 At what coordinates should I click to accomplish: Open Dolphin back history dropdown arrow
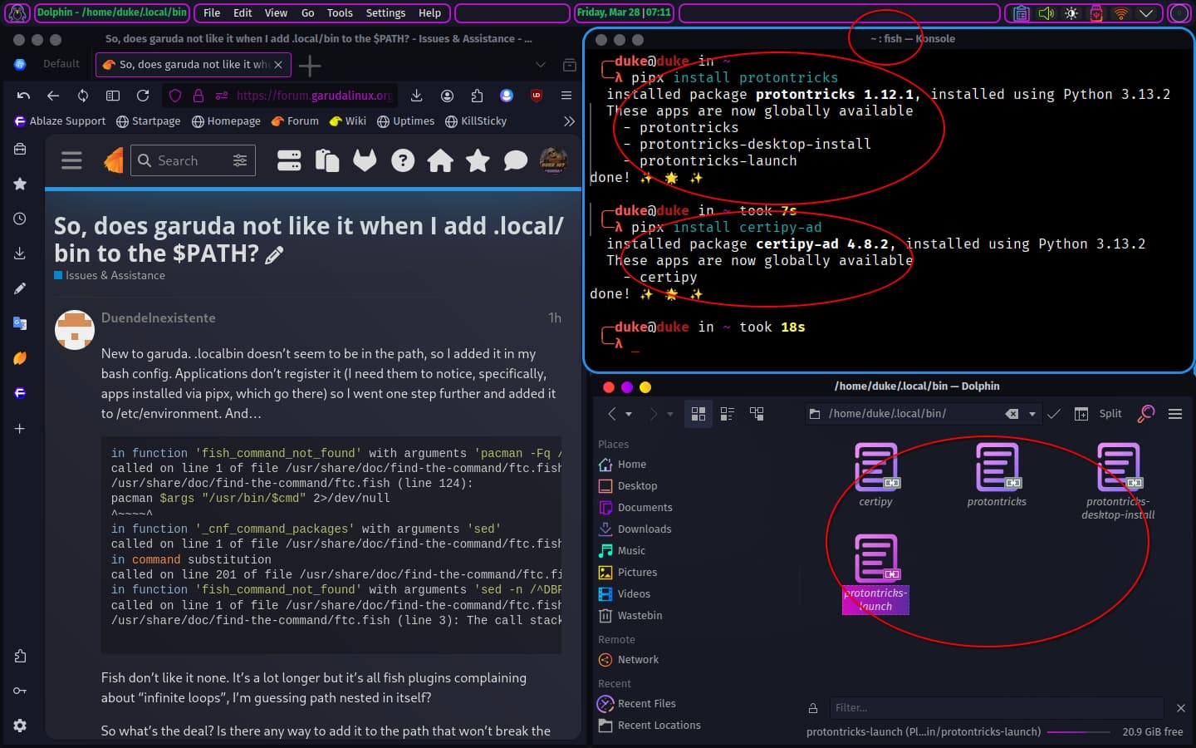coord(629,414)
